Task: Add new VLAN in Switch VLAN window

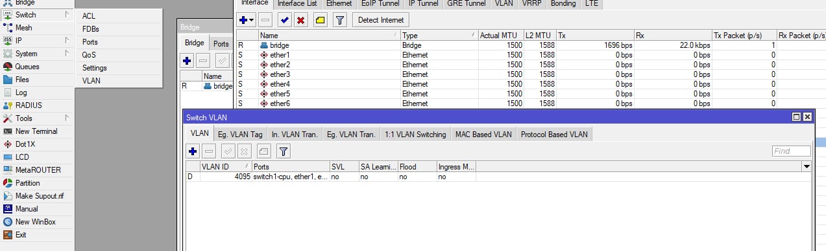Action: pos(193,151)
